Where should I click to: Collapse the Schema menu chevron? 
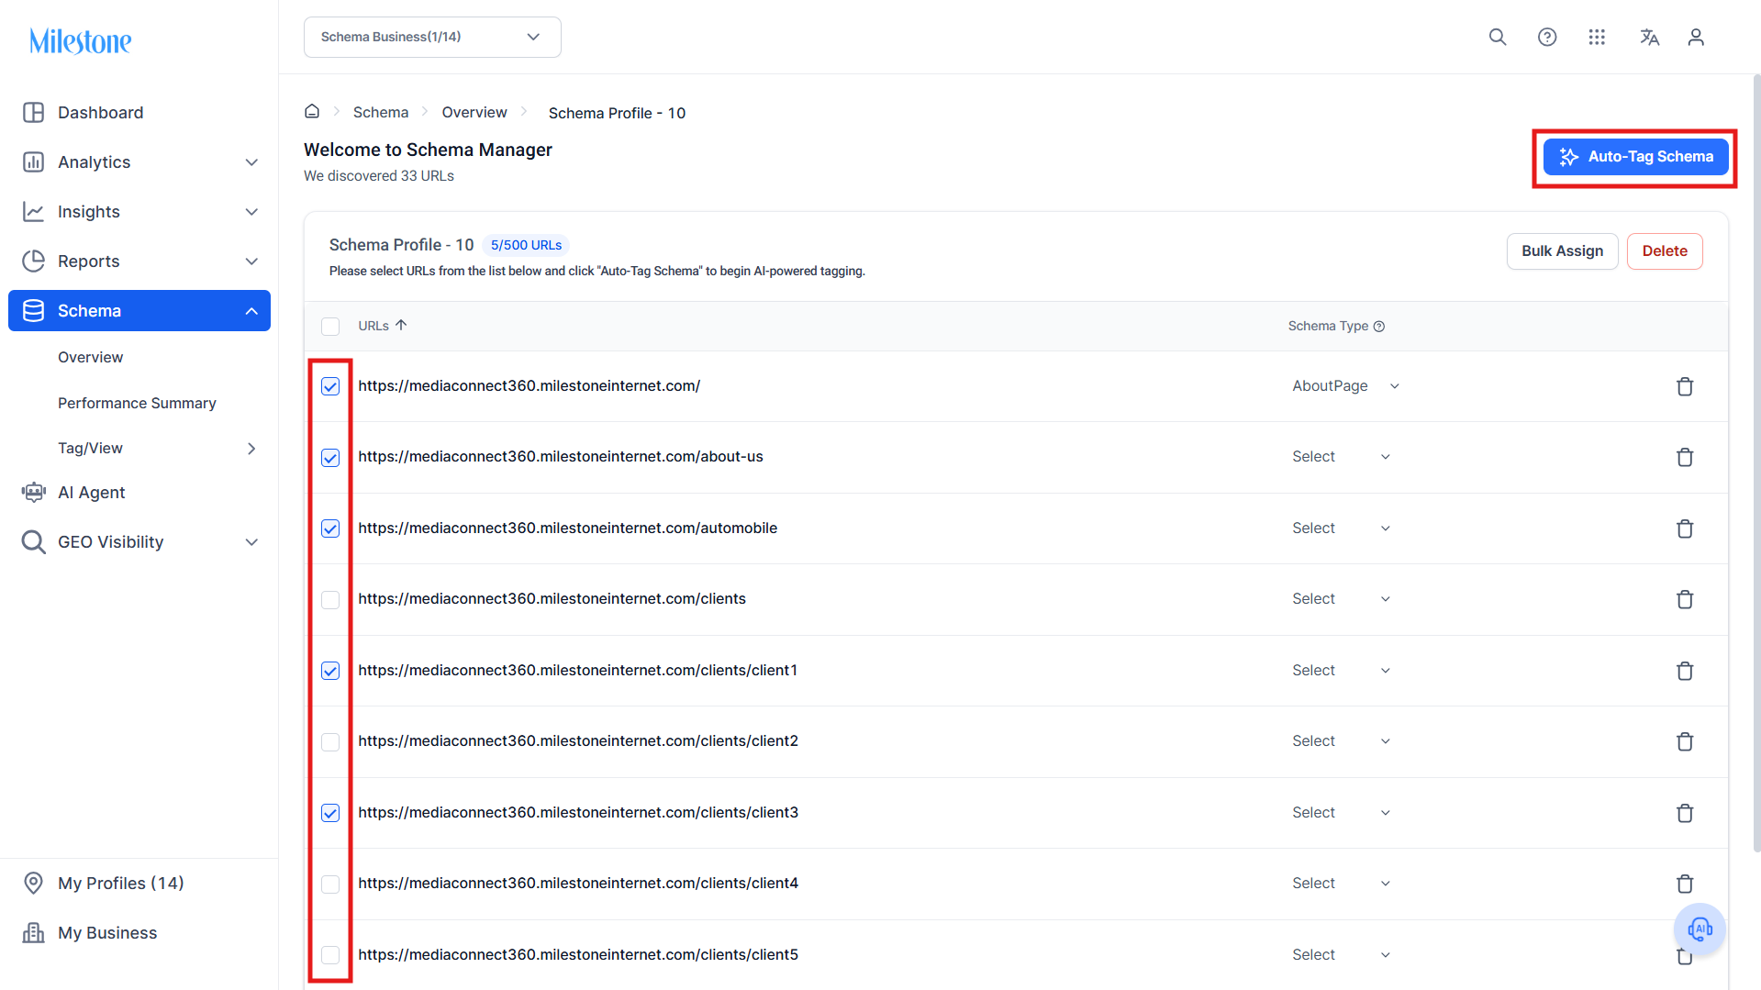[251, 311]
